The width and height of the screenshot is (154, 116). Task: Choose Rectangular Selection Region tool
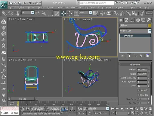(x=50, y=13)
